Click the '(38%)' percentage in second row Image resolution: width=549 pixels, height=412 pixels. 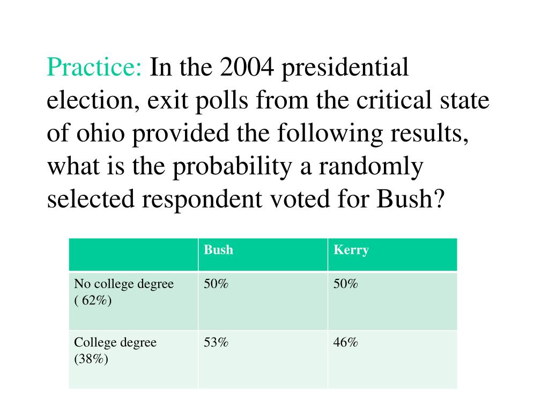[91, 359]
